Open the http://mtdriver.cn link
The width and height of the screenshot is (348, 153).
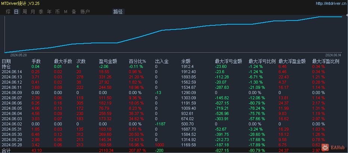(x=331, y=3)
